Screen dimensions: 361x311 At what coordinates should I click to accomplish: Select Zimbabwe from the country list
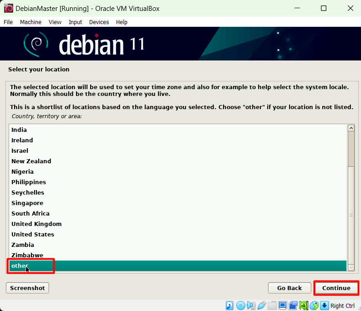(178, 256)
